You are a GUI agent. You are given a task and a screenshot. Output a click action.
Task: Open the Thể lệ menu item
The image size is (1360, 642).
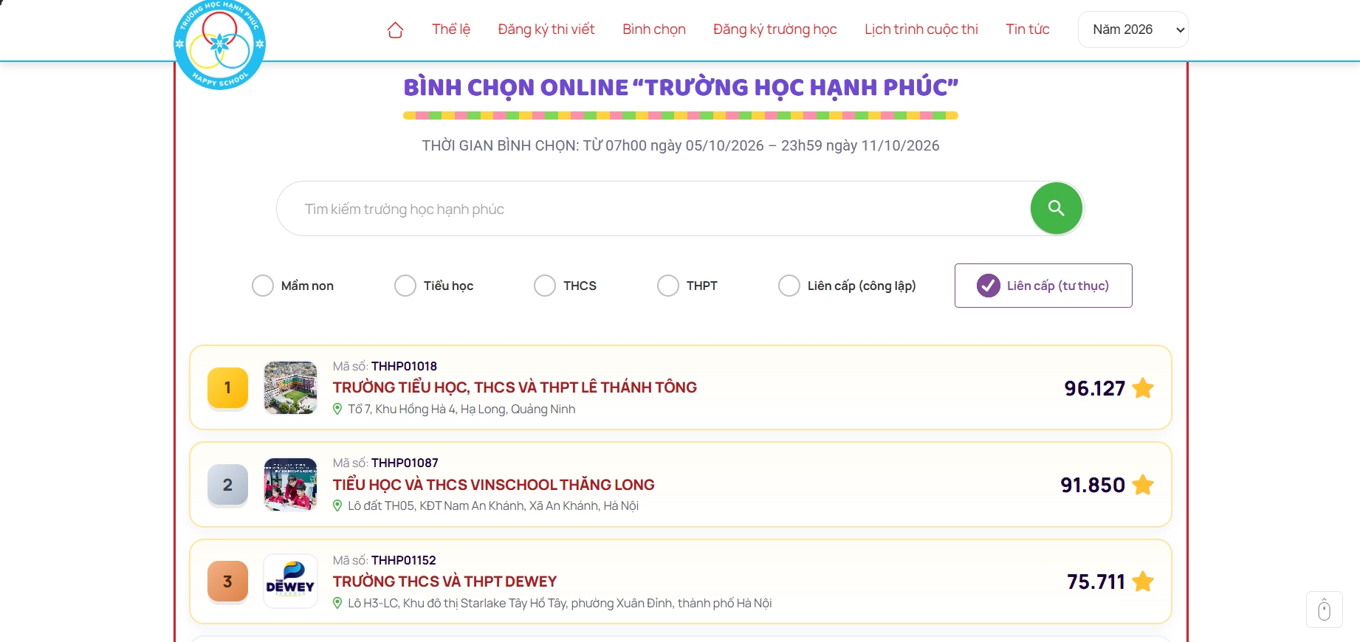(451, 30)
